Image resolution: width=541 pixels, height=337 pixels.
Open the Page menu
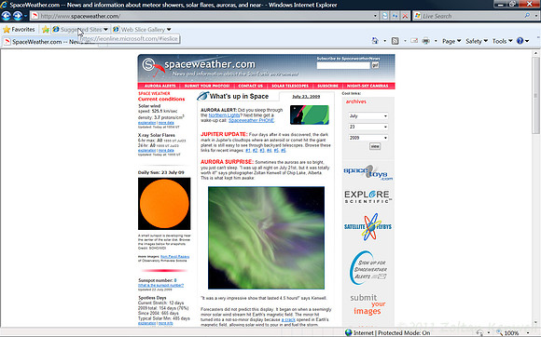[x=451, y=41]
